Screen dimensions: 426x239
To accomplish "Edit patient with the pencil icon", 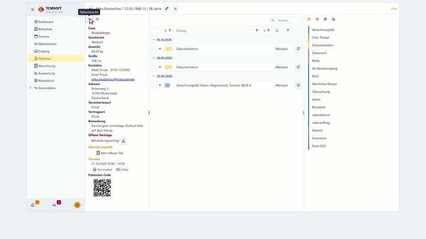I will [167, 9].
